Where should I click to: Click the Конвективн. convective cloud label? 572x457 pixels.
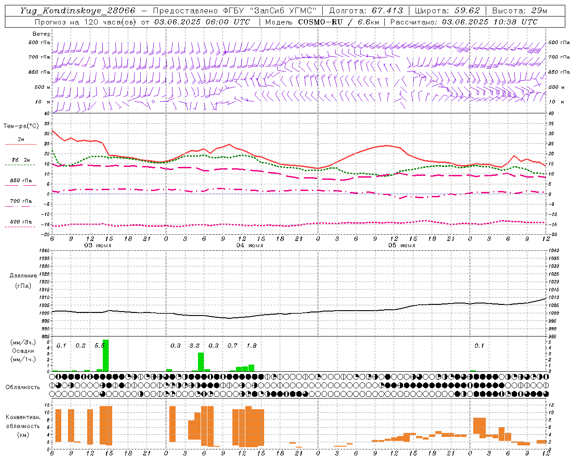pos(23,417)
